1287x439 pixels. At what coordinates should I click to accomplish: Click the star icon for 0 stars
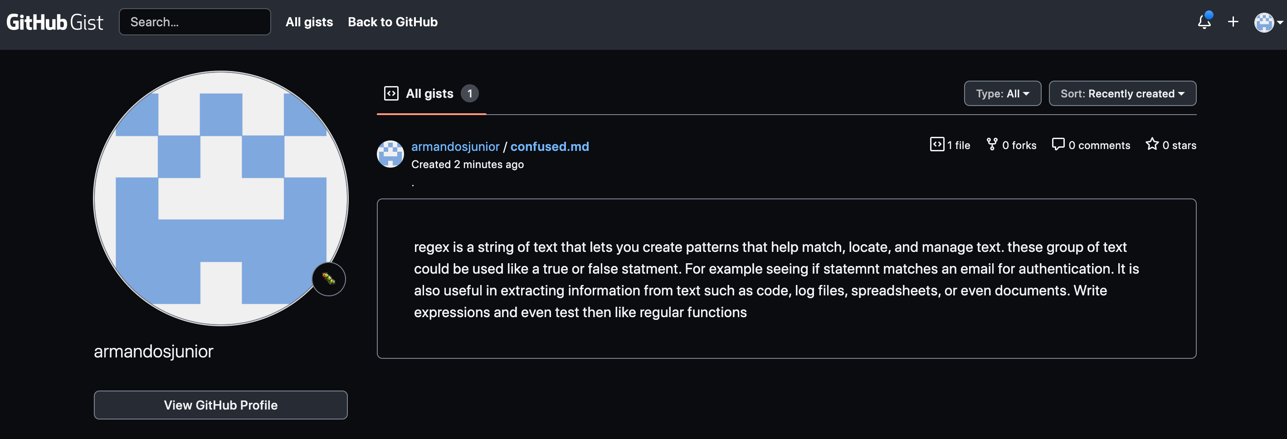[1151, 144]
